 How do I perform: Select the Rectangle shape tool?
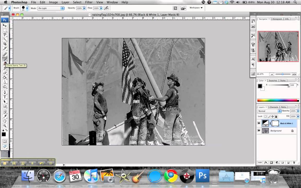click(5, 106)
